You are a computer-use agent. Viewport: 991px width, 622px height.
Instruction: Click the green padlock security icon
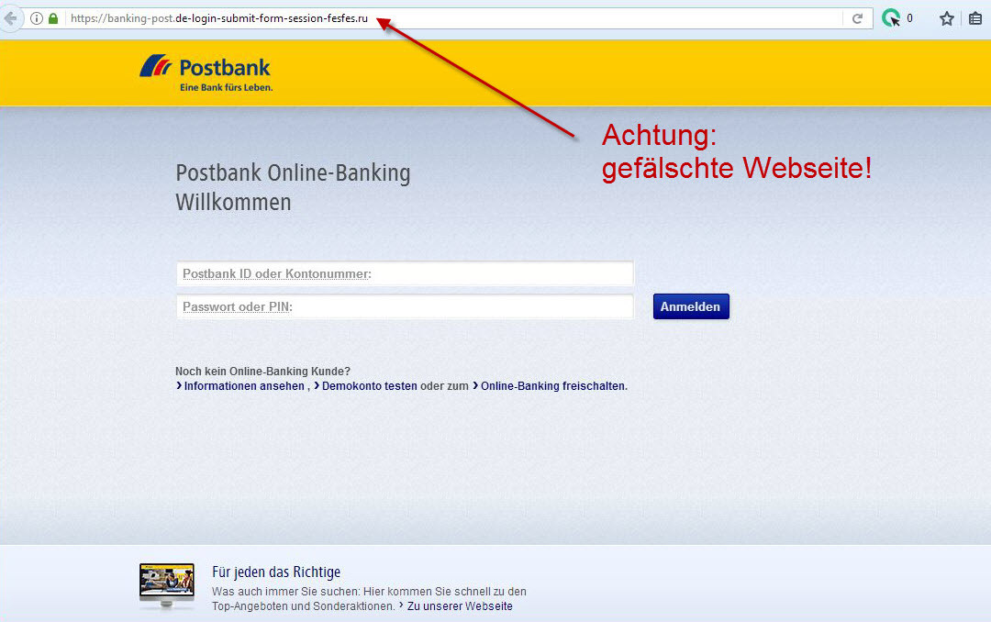pos(53,18)
